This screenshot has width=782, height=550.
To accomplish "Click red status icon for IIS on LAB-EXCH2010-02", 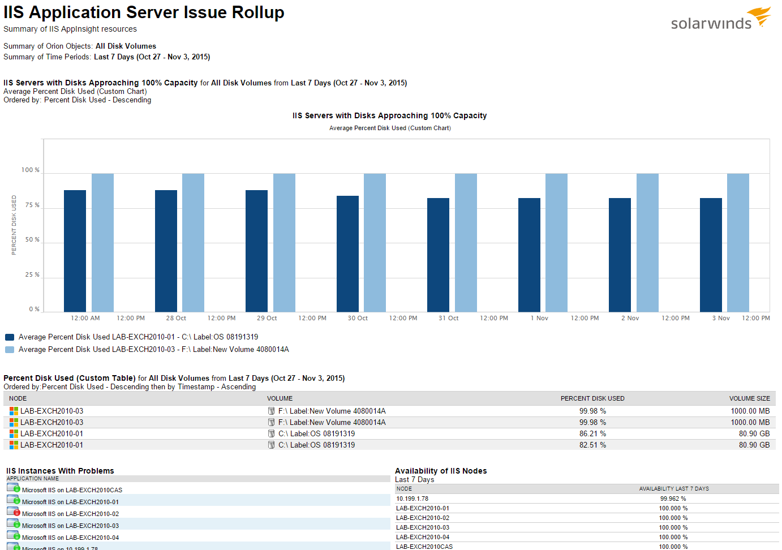I will (x=13, y=512).
